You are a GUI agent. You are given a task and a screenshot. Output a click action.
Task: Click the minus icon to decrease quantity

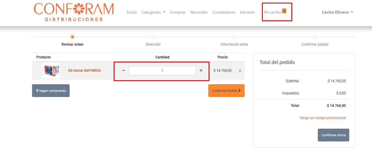click(124, 71)
